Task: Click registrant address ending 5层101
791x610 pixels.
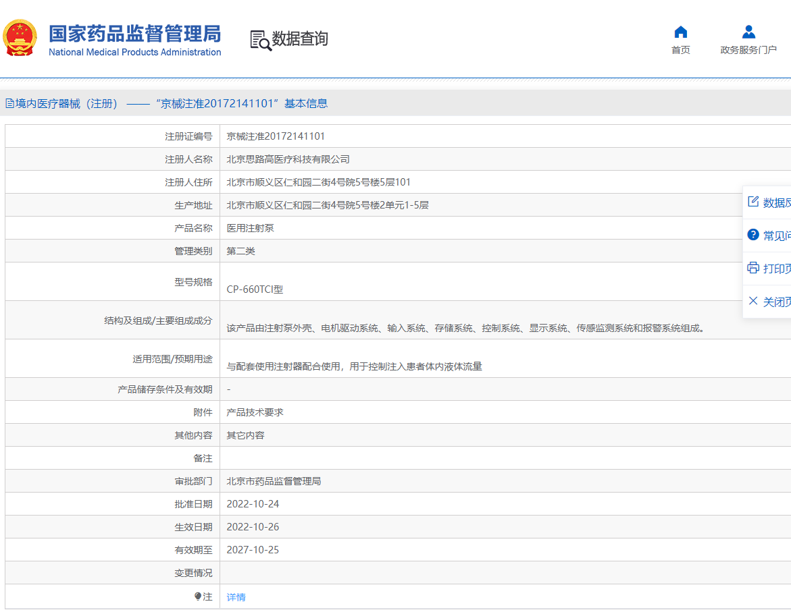Action: (x=318, y=182)
